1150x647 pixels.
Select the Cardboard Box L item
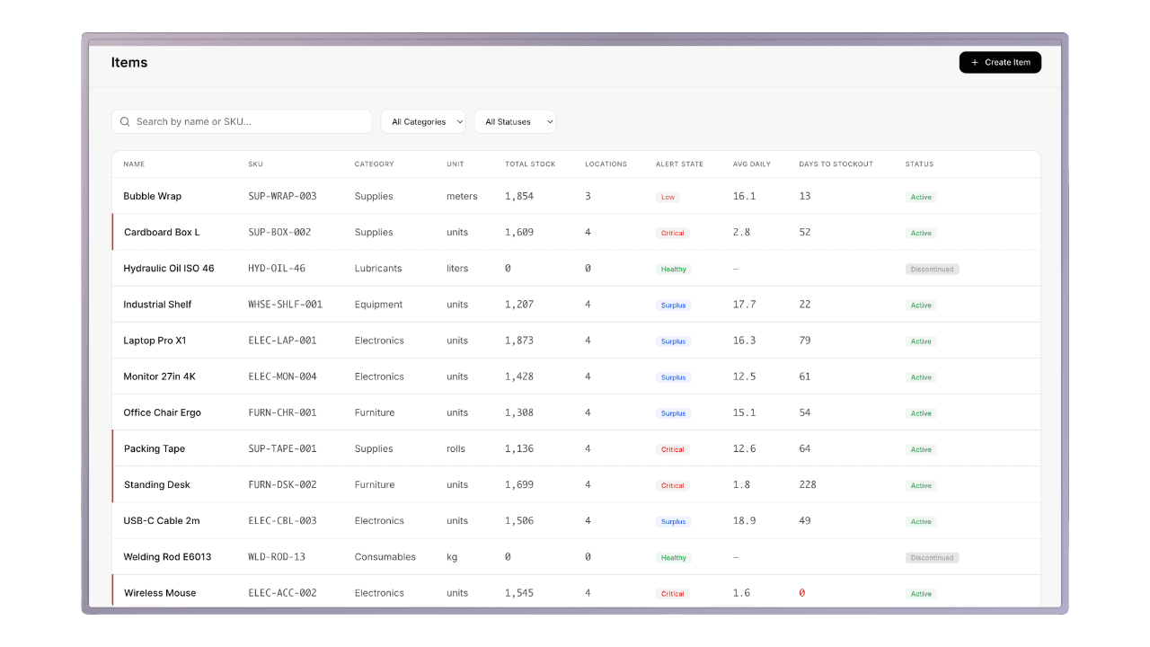pyautogui.click(x=162, y=232)
